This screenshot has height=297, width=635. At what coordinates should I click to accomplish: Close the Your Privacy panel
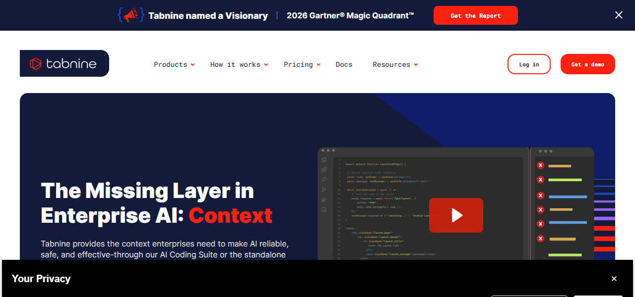click(x=614, y=279)
